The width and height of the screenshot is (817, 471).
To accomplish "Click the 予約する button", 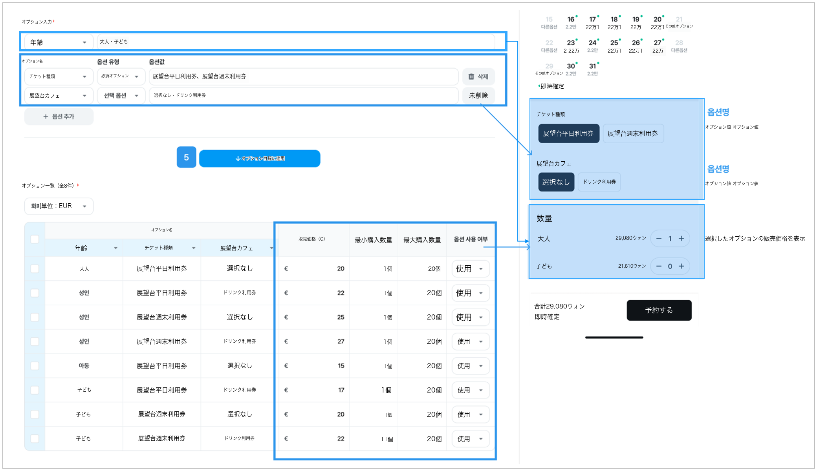I will (659, 310).
